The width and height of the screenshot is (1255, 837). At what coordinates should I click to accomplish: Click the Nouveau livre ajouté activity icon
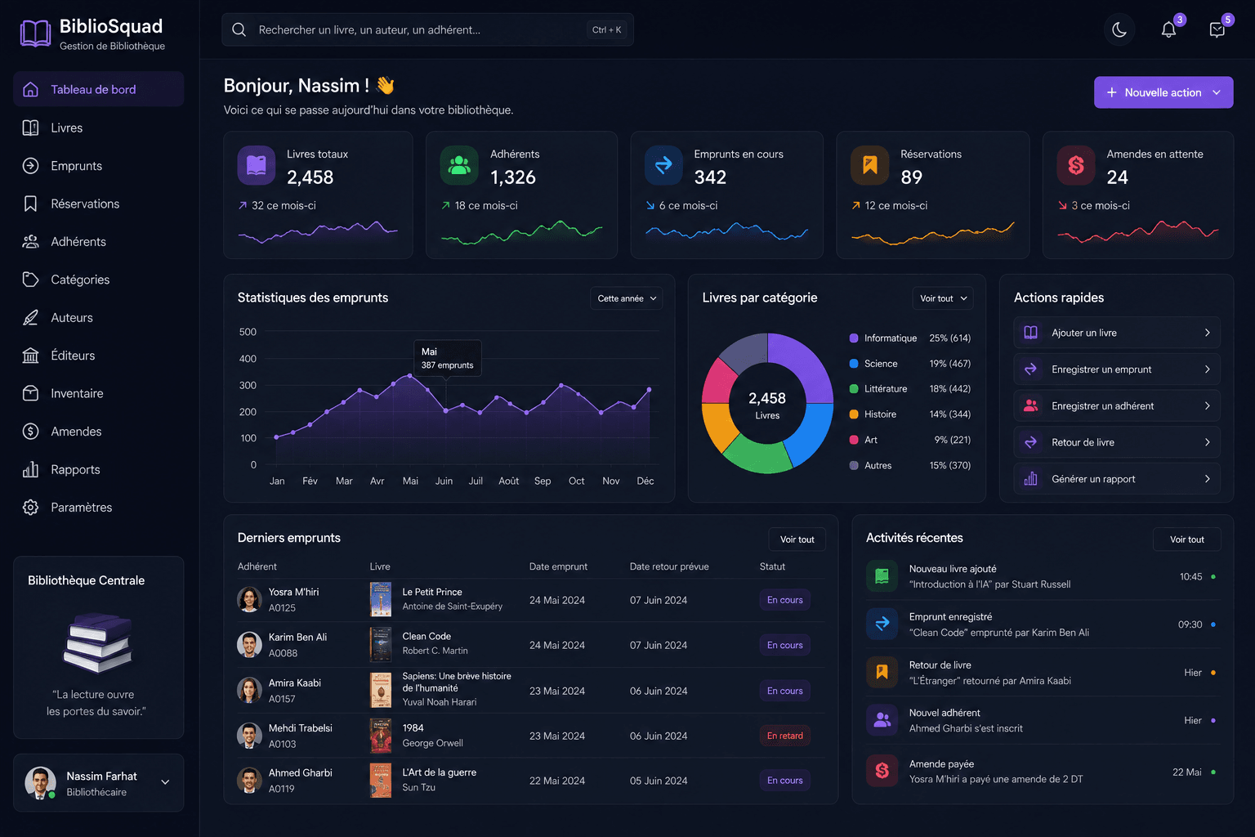[x=882, y=576]
